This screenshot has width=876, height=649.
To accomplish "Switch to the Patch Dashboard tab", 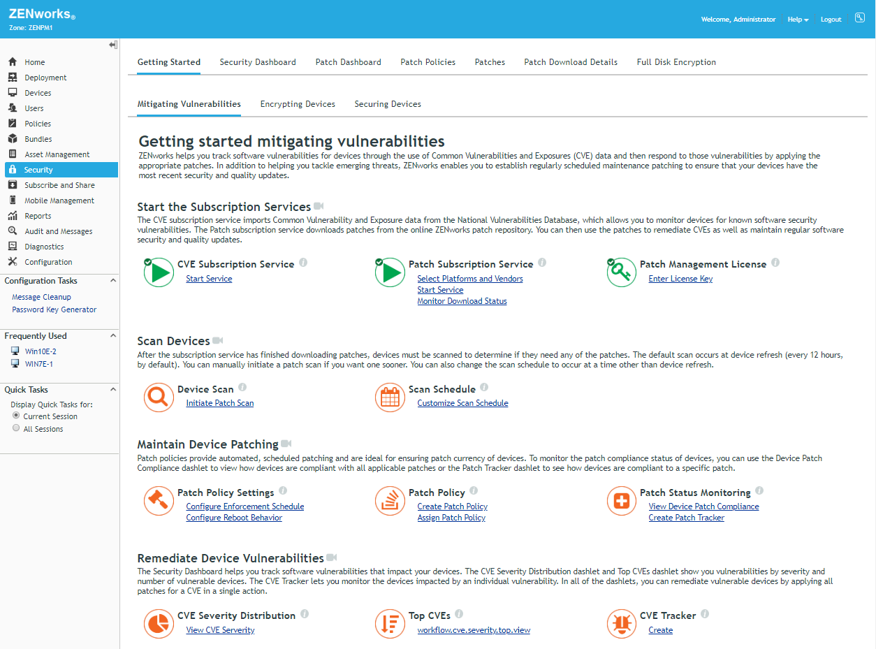I will [349, 62].
